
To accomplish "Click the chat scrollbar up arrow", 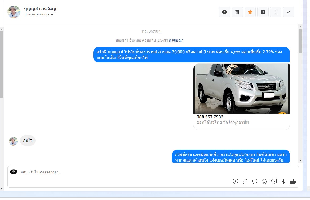I will 300,26.
